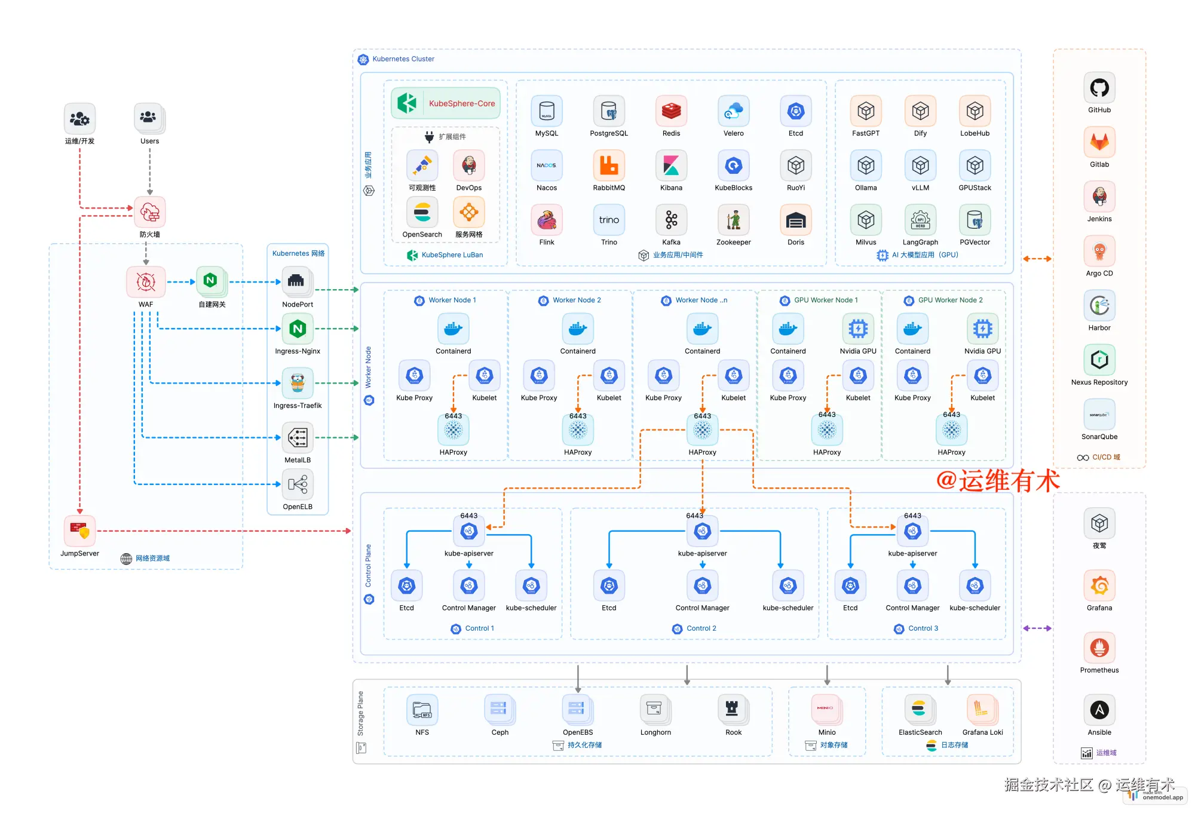The image size is (1195, 813).
Task: Select the Kafka icon among middleware
Action: 671,221
